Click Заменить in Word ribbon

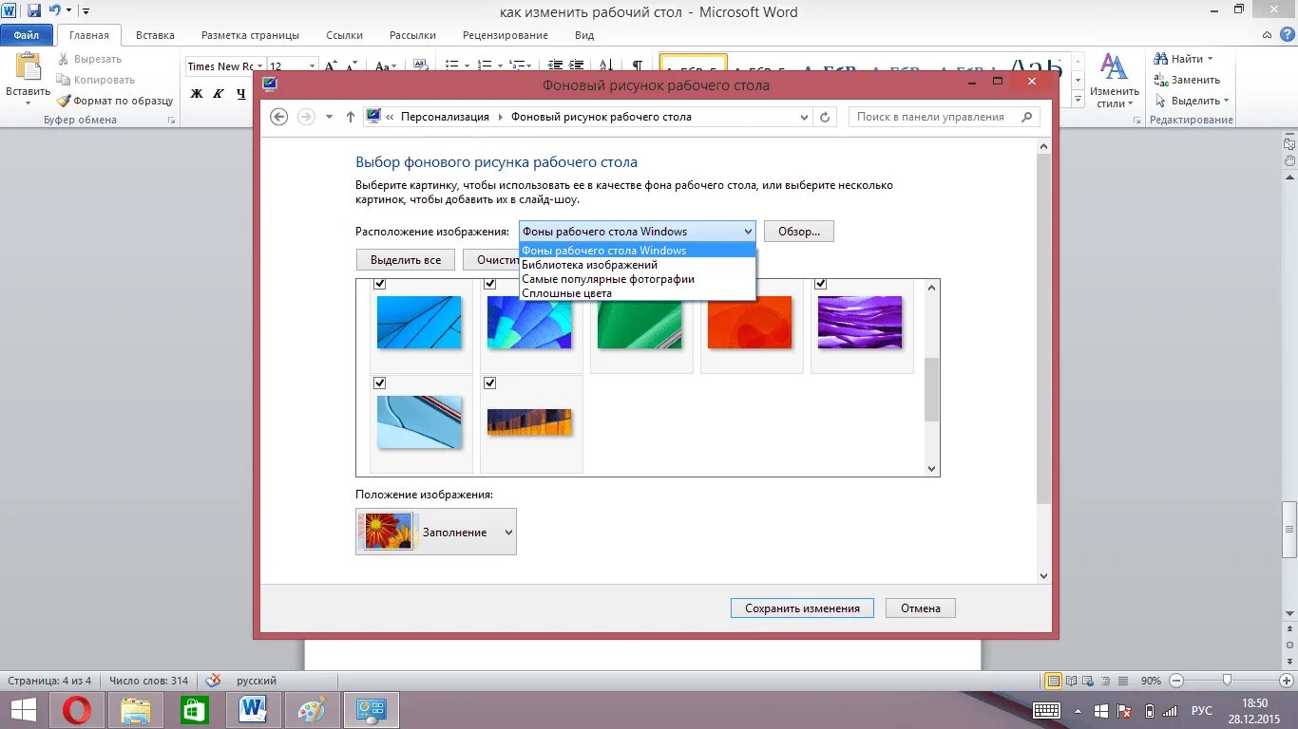(1187, 80)
